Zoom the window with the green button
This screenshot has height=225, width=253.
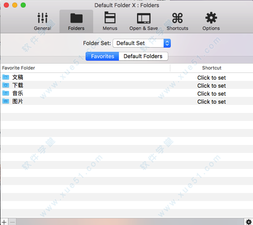[x=23, y=5]
